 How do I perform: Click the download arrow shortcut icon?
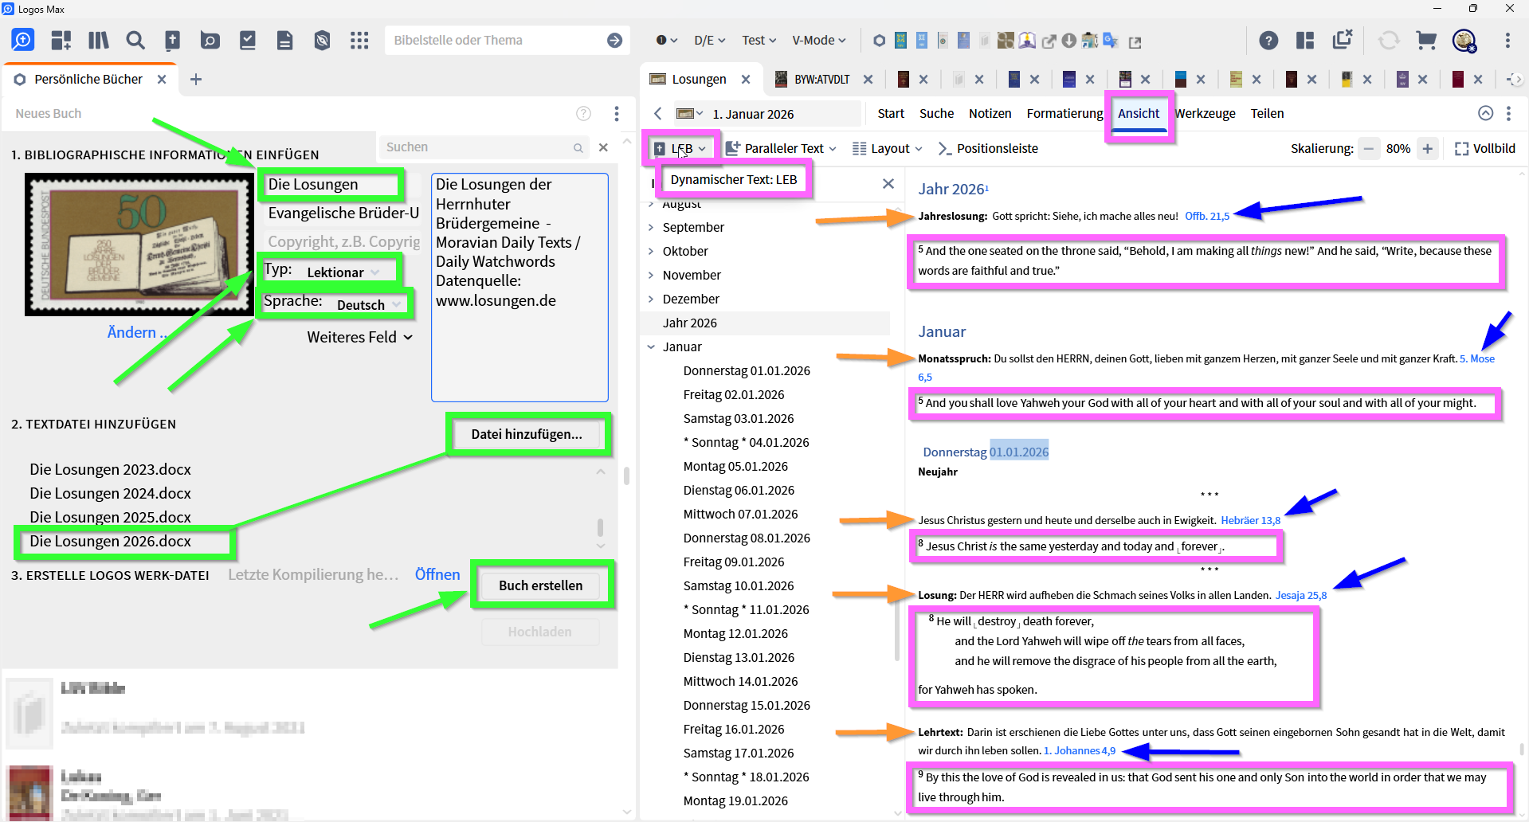click(x=1069, y=40)
